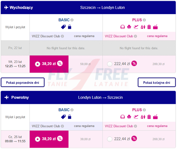Click the price tag icon under outbound BASIC
The image size is (177, 149).
coord(63,27)
